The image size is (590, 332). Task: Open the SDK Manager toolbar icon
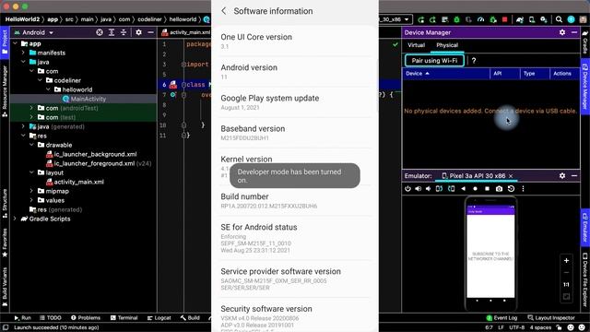click(x=544, y=19)
